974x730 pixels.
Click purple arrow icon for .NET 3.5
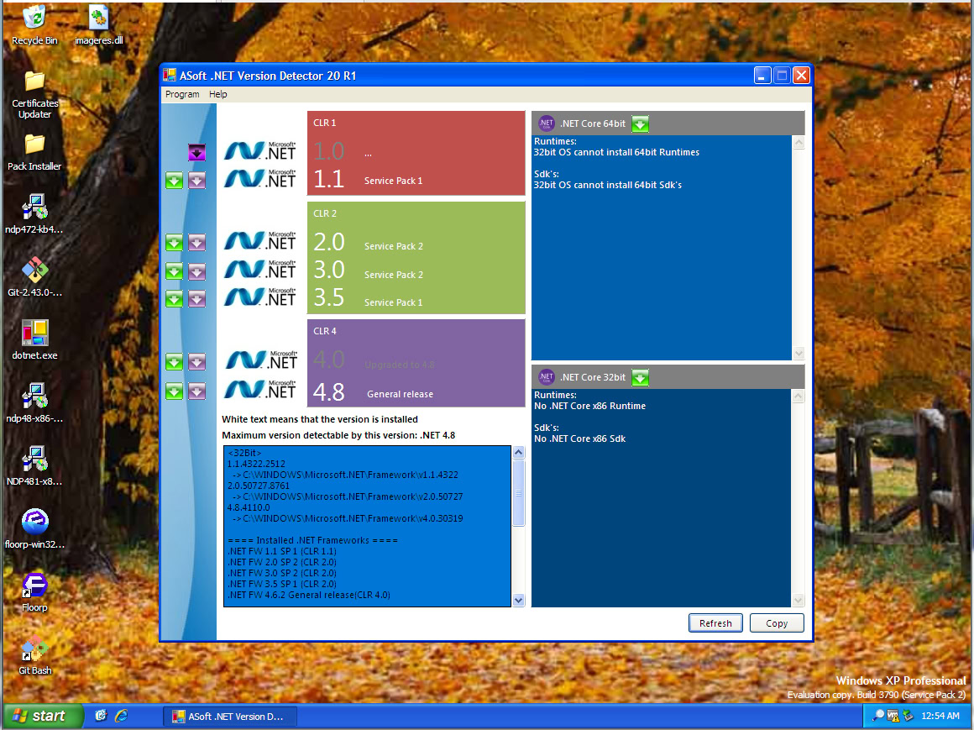pyautogui.click(x=197, y=299)
